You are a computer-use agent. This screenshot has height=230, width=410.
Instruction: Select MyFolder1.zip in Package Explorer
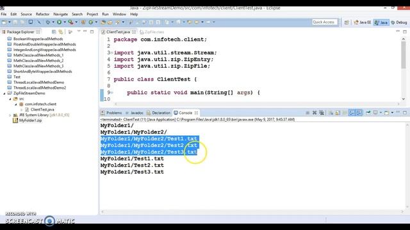point(30,121)
